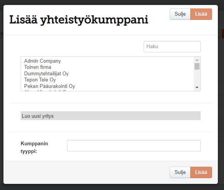Focus the Haku search field
This screenshot has height=190, width=224.
172,47
